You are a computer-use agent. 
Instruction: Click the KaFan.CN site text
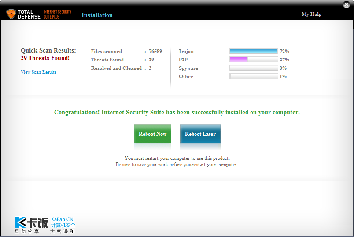62,219
